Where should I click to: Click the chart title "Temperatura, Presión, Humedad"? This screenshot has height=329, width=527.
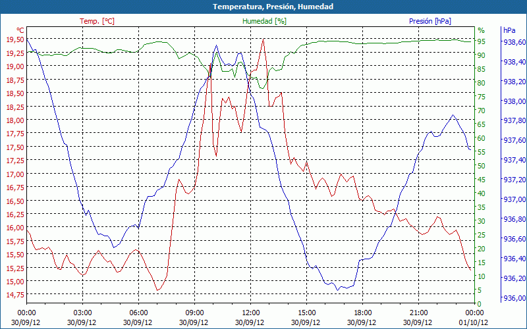pyautogui.click(x=273, y=7)
